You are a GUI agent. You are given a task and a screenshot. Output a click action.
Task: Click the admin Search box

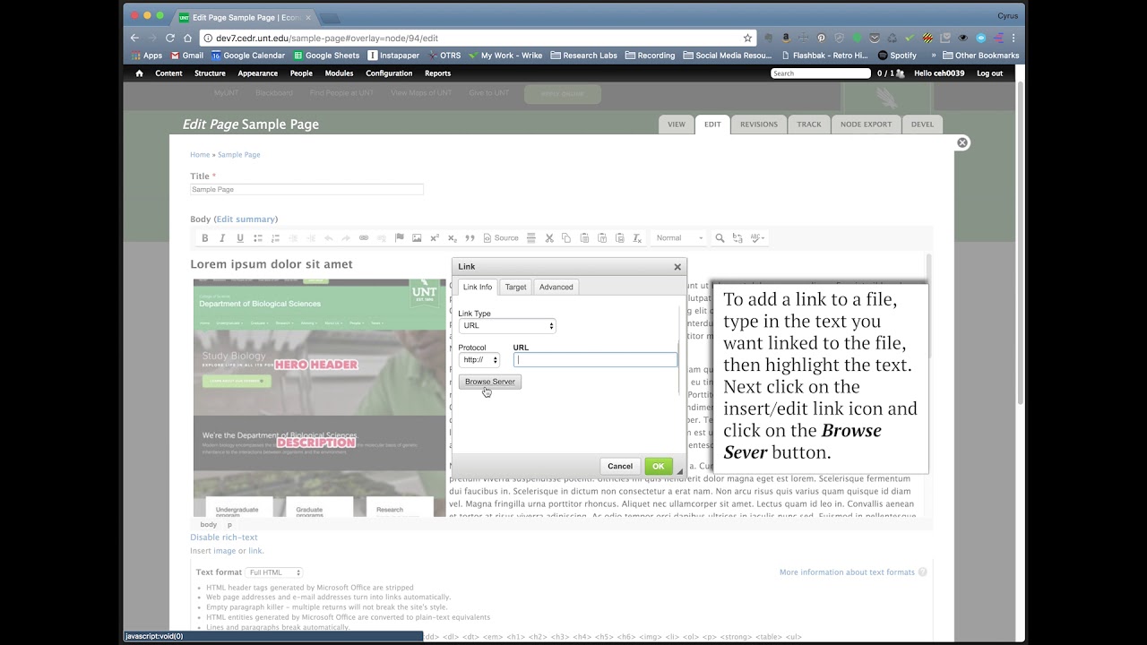click(821, 73)
